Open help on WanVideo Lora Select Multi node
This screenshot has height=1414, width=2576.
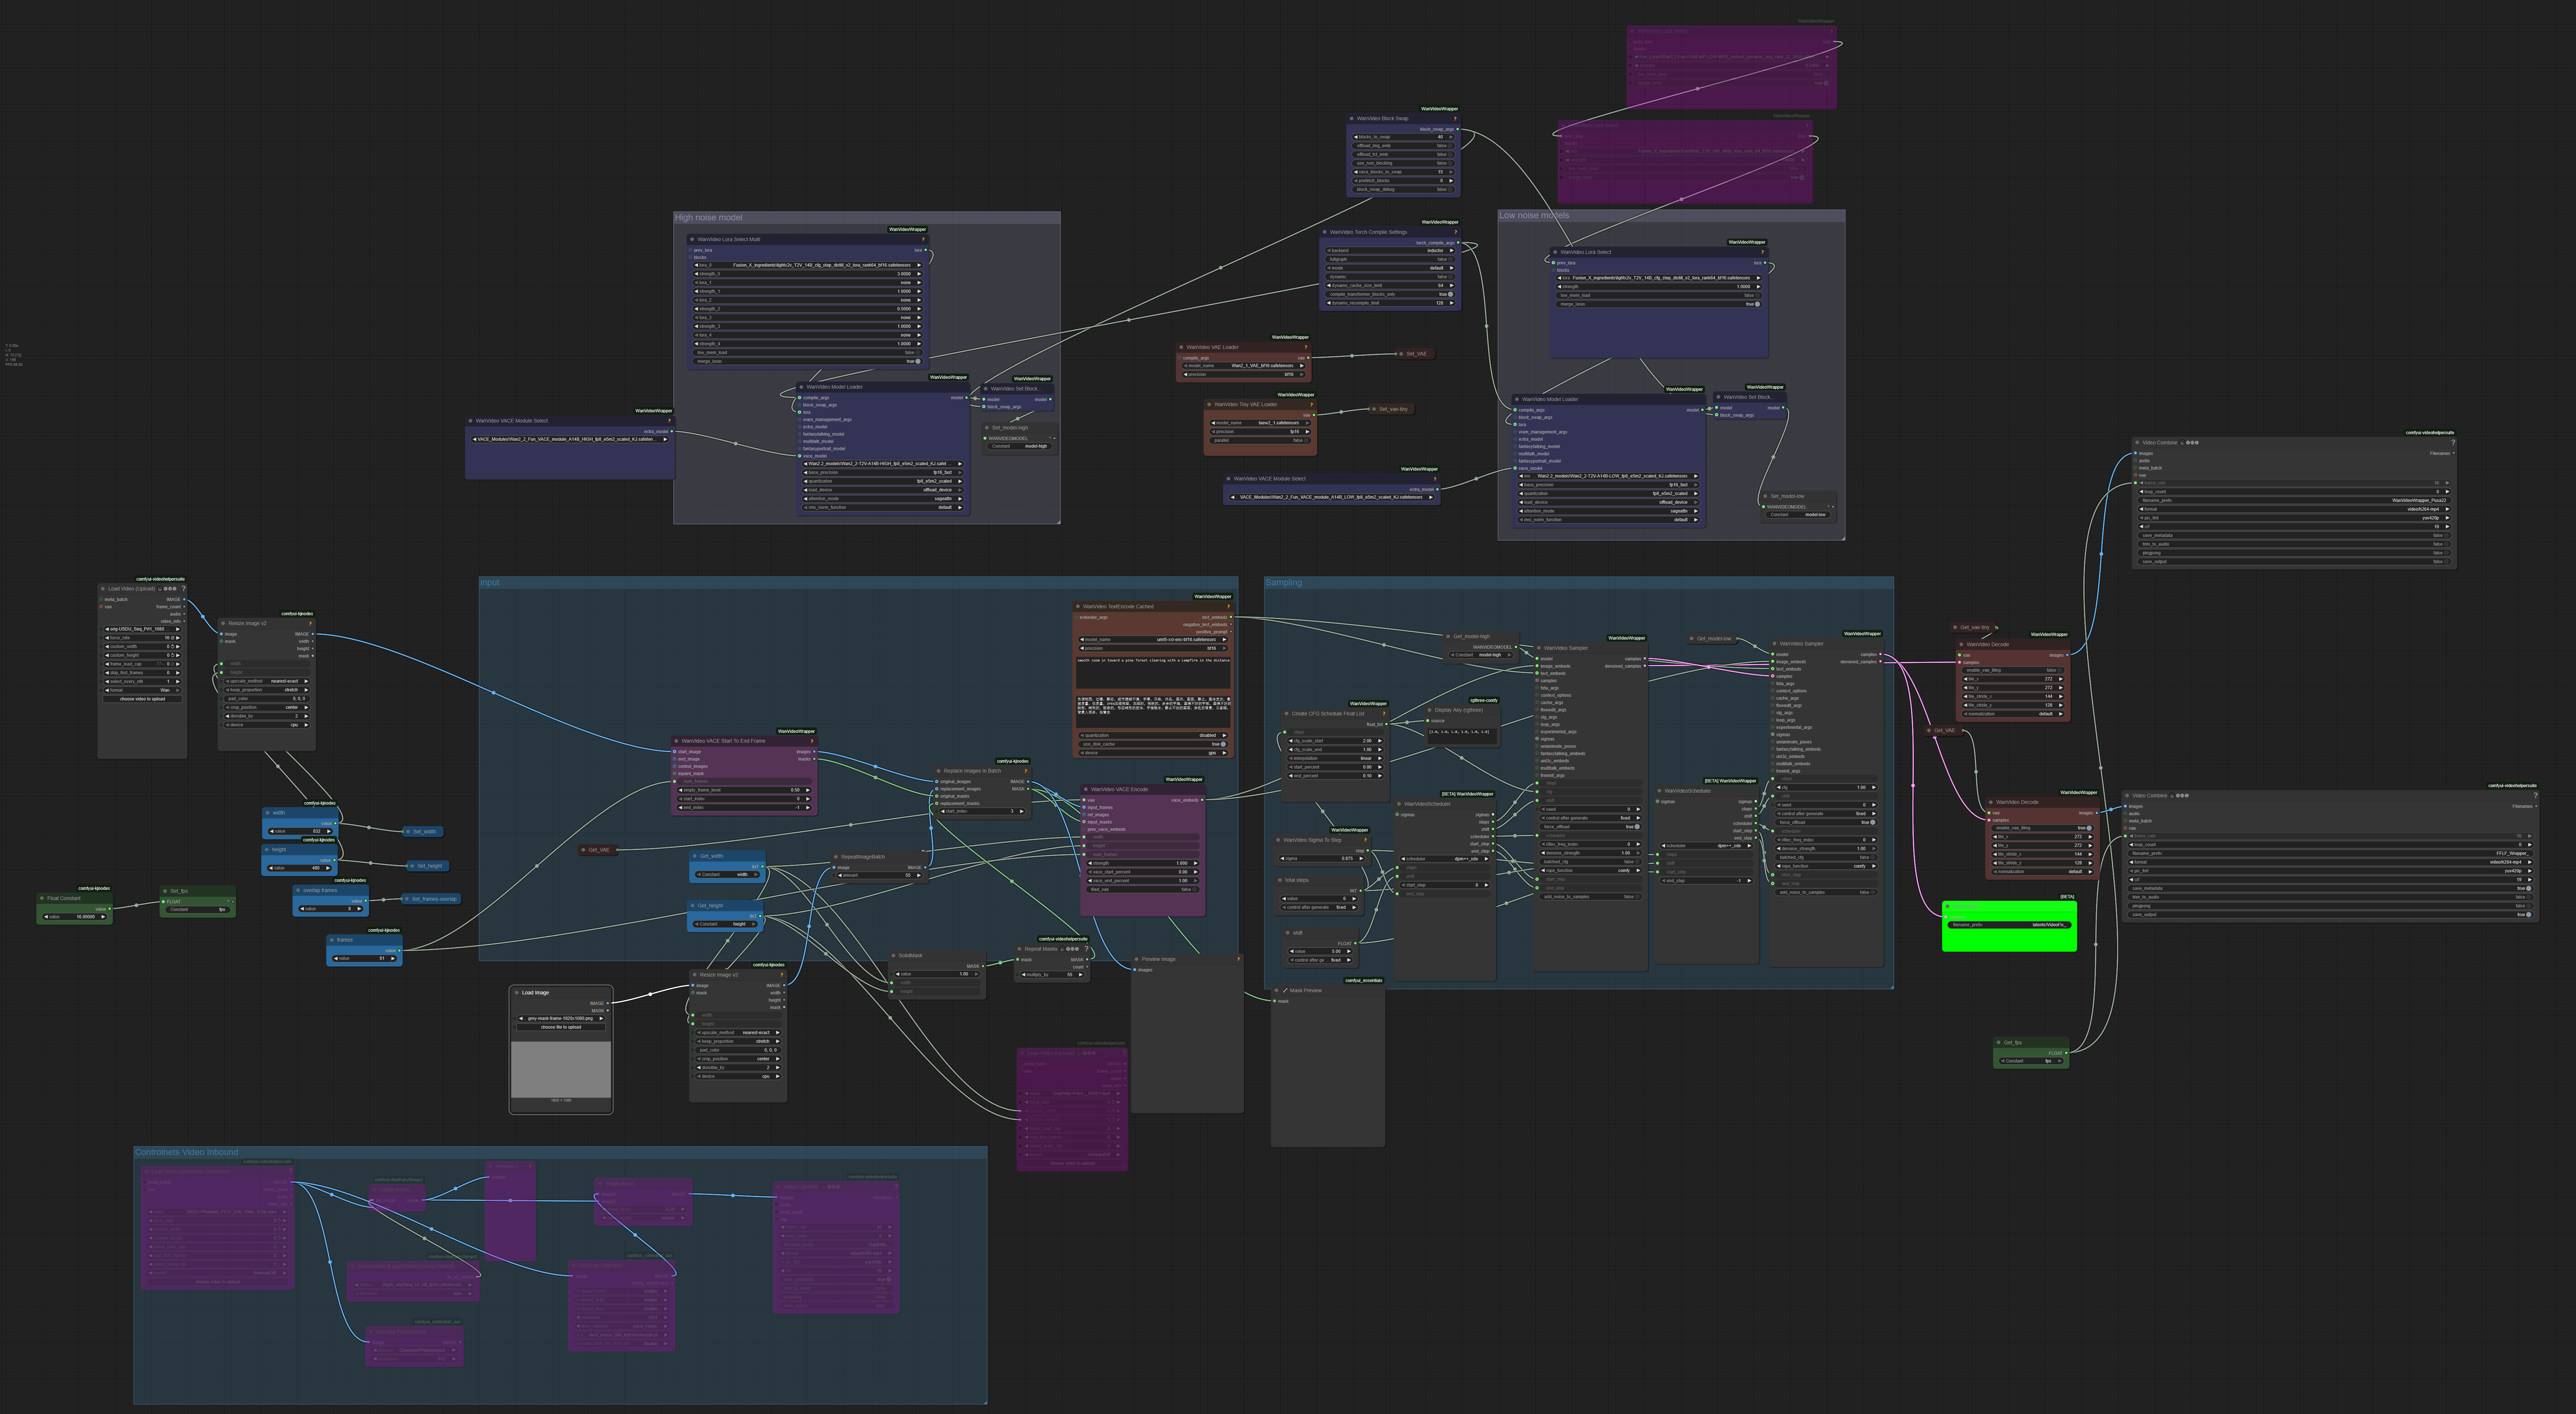(x=923, y=240)
